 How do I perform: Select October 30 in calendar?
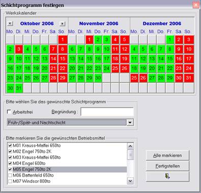pos(10,88)
